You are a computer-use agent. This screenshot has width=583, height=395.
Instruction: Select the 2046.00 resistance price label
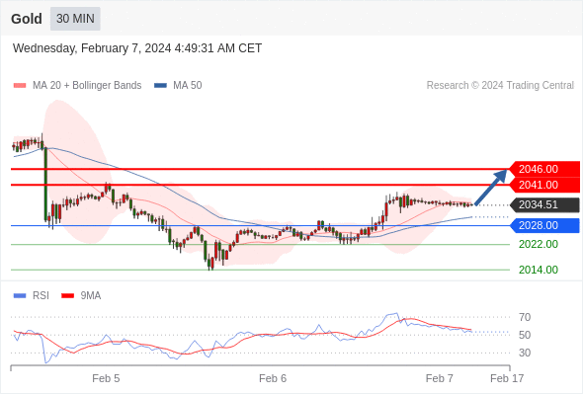tap(544, 169)
